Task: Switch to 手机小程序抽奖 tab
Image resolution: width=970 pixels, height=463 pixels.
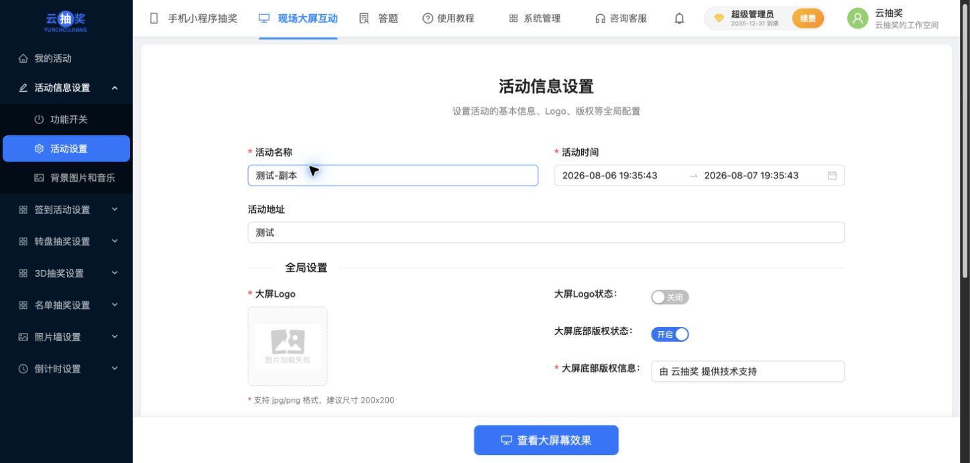Action: [194, 19]
